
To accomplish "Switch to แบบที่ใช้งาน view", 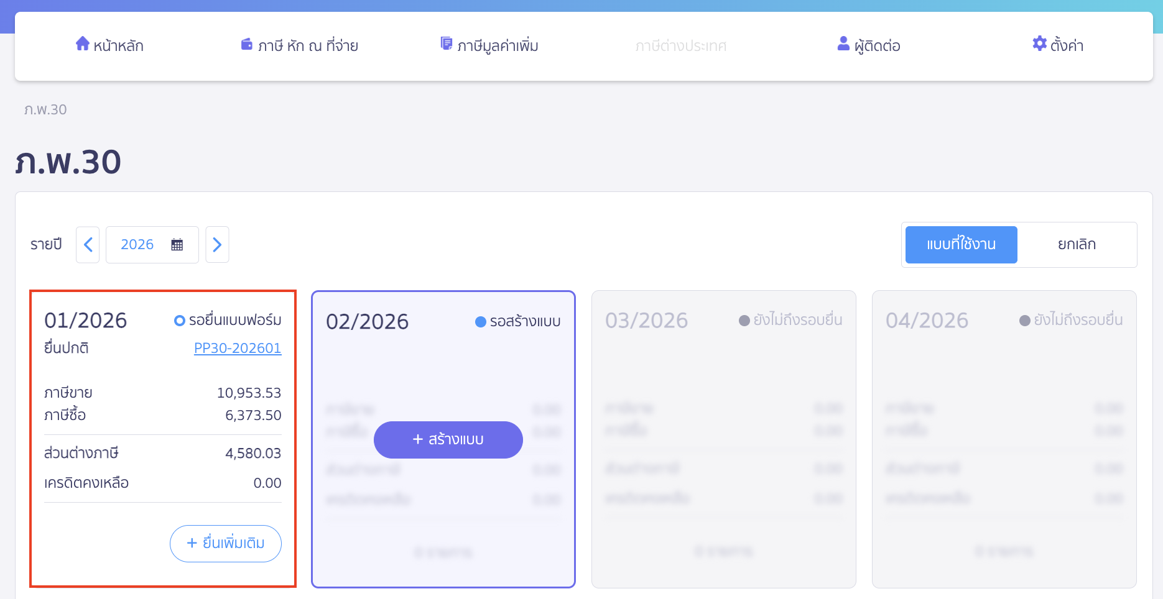I will (x=961, y=245).
